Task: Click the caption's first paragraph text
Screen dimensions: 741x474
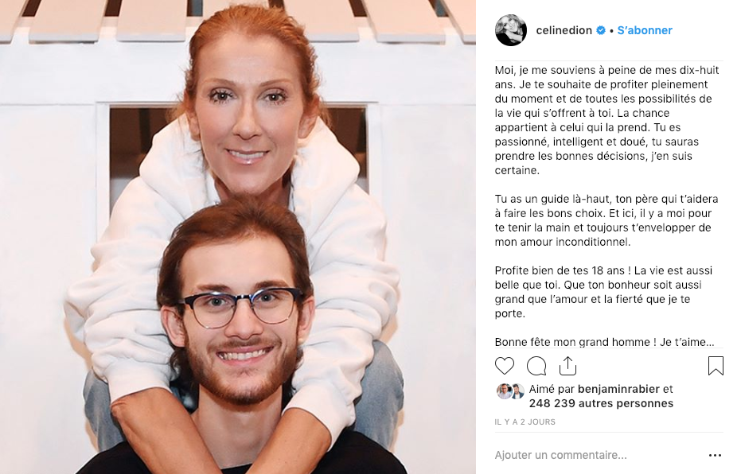Action: [x=606, y=120]
